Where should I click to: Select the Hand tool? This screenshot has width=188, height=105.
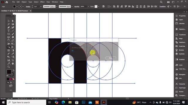tap(13, 64)
